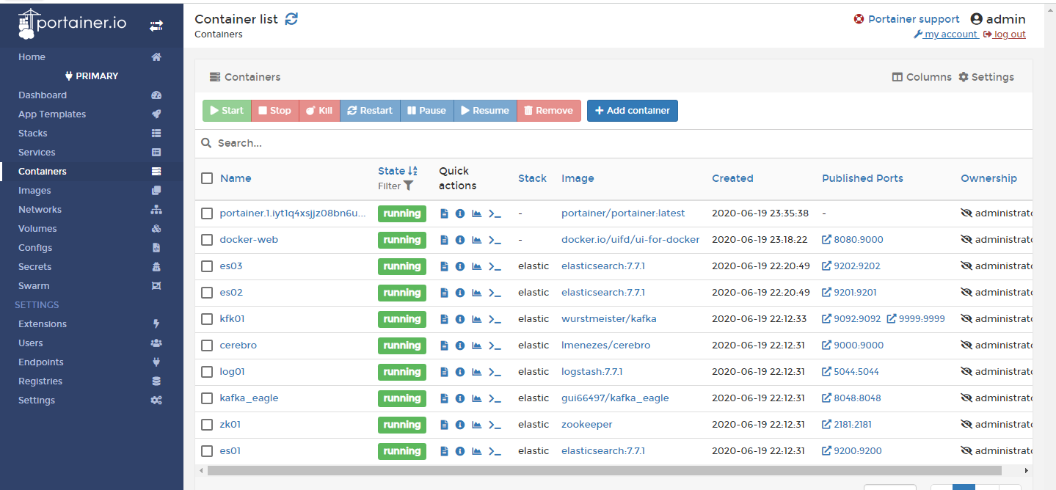Click the App Templates rocket icon

tap(156, 114)
